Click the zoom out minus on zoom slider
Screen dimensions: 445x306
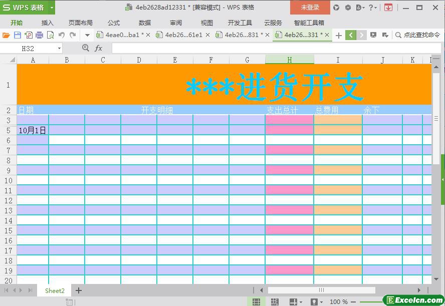click(354, 301)
